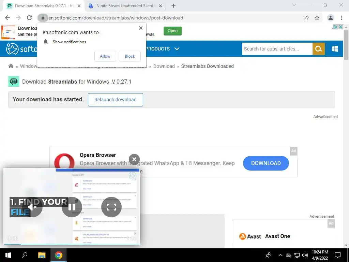Close the top banner ad
This screenshot has height=262, width=349.
tap(340, 27)
